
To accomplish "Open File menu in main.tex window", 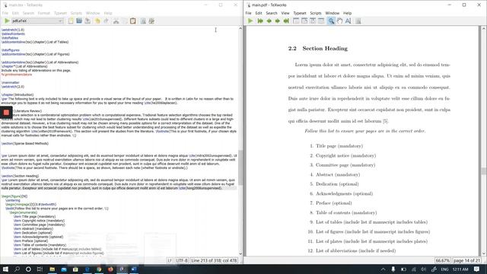I will 5,13.
